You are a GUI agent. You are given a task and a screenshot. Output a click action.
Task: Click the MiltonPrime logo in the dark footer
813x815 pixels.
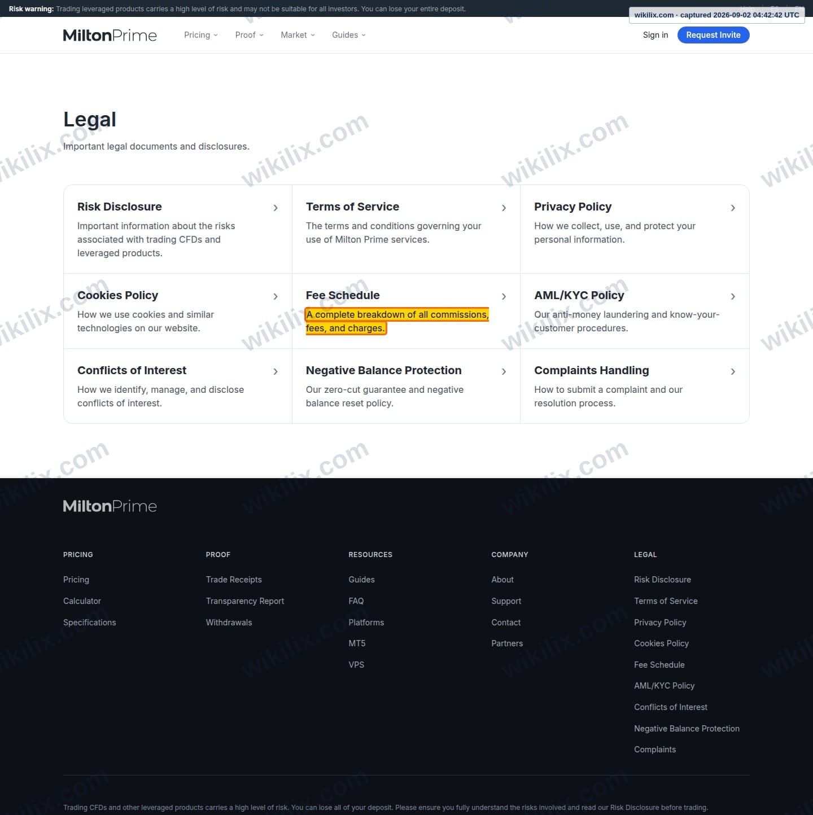(x=110, y=506)
